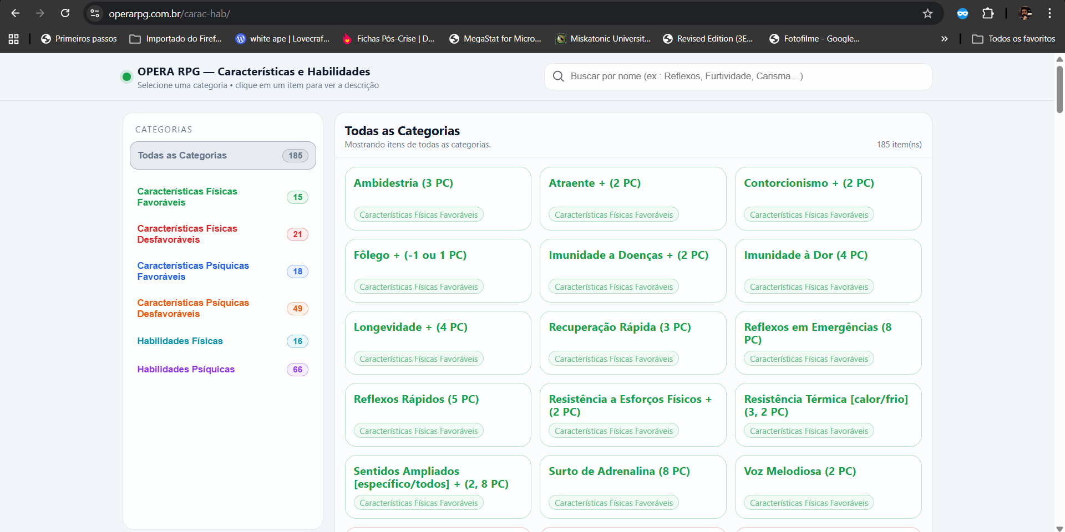
Task: Open the apps grid icon in bookmarks bar
Action: click(x=13, y=39)
